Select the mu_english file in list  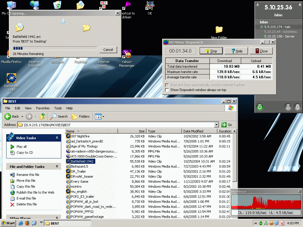[x=79, y=192]
